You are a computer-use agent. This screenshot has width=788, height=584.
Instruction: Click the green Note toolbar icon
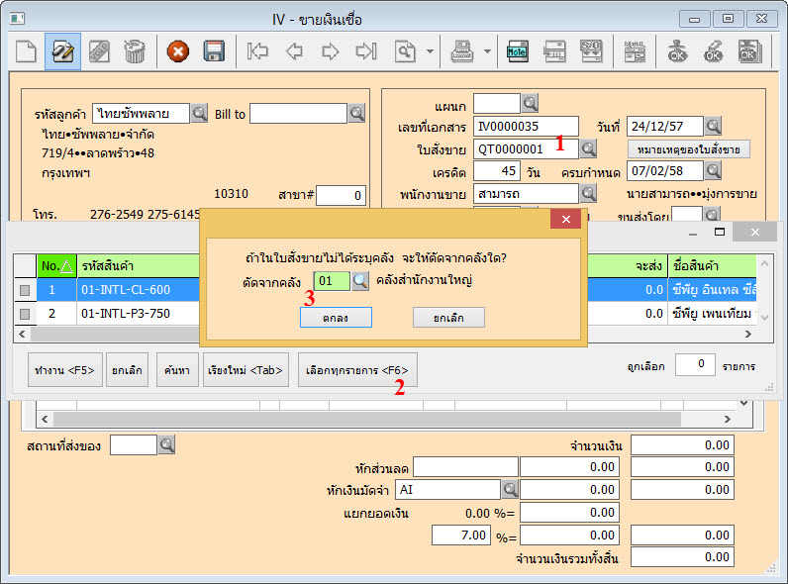(x=517, y=51)
